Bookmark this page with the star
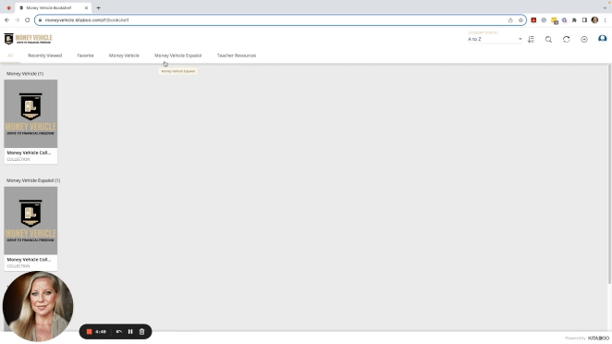612x344 pixels. (520, 20)
